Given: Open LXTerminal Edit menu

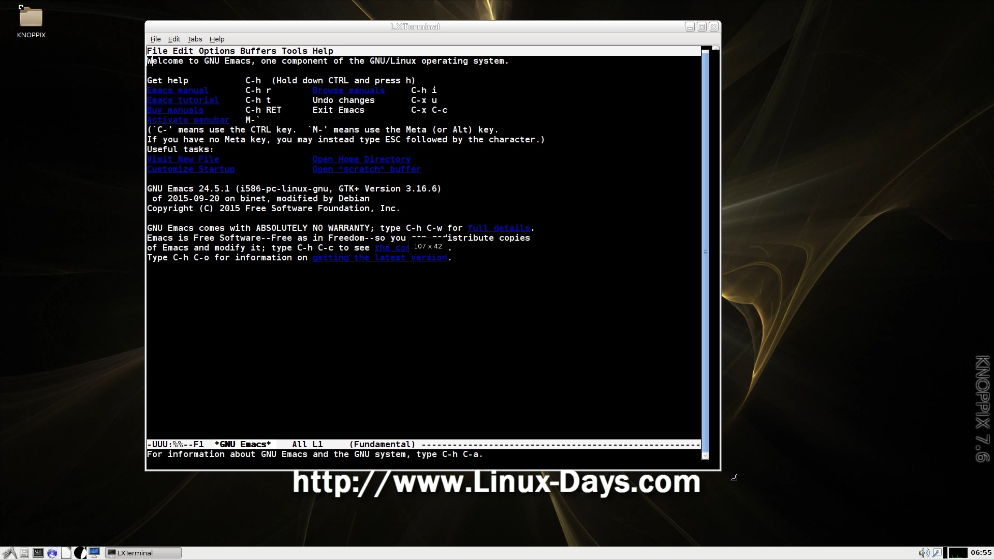Looking at the screenshot, I should click(174, 39).
